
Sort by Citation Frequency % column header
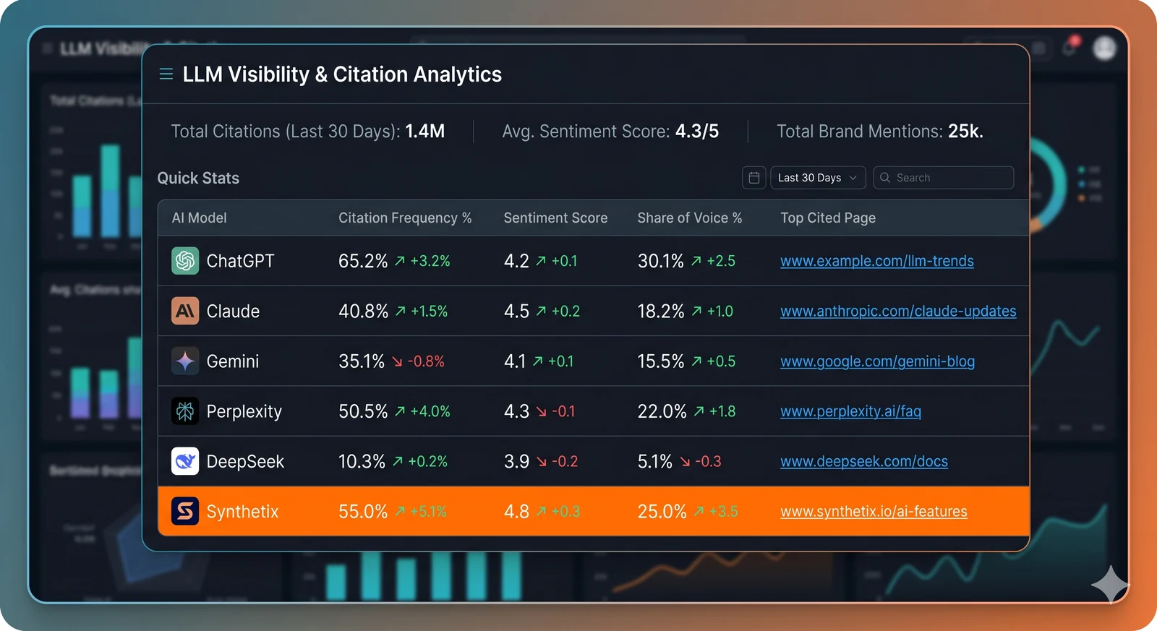pos(405,218)
